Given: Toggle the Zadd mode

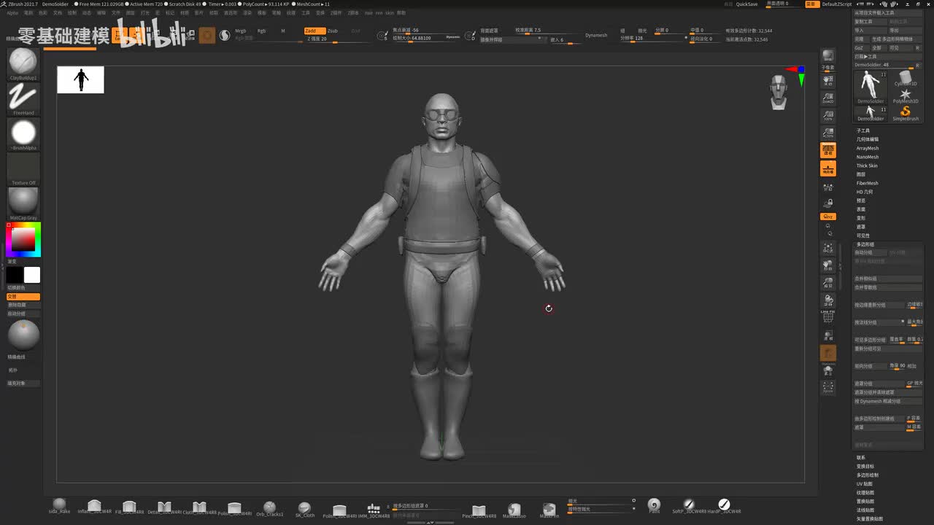Looking at the screenshot, I should point(314,31).
